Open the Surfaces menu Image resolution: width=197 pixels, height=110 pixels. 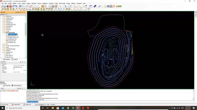(51, 3)
